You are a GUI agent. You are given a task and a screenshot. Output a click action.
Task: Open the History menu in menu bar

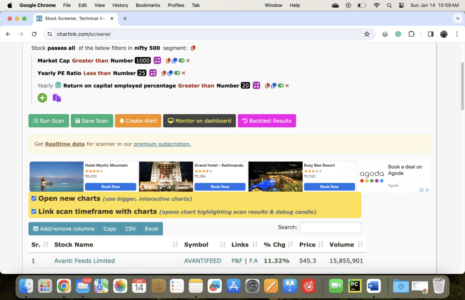pyautogui.click(x=120, y=5)
